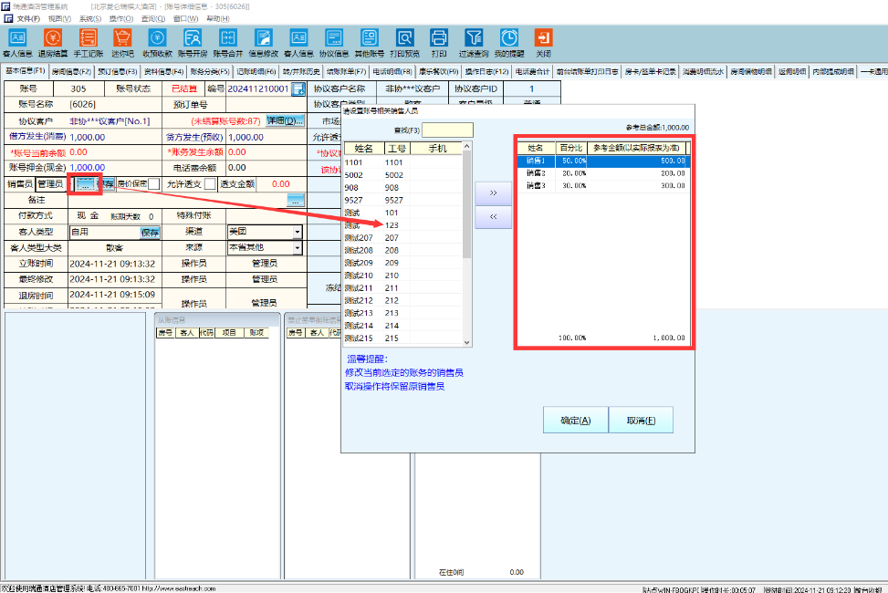888x593 pixels.
Task: Select staff row 5002
Action: coord(403,175)
